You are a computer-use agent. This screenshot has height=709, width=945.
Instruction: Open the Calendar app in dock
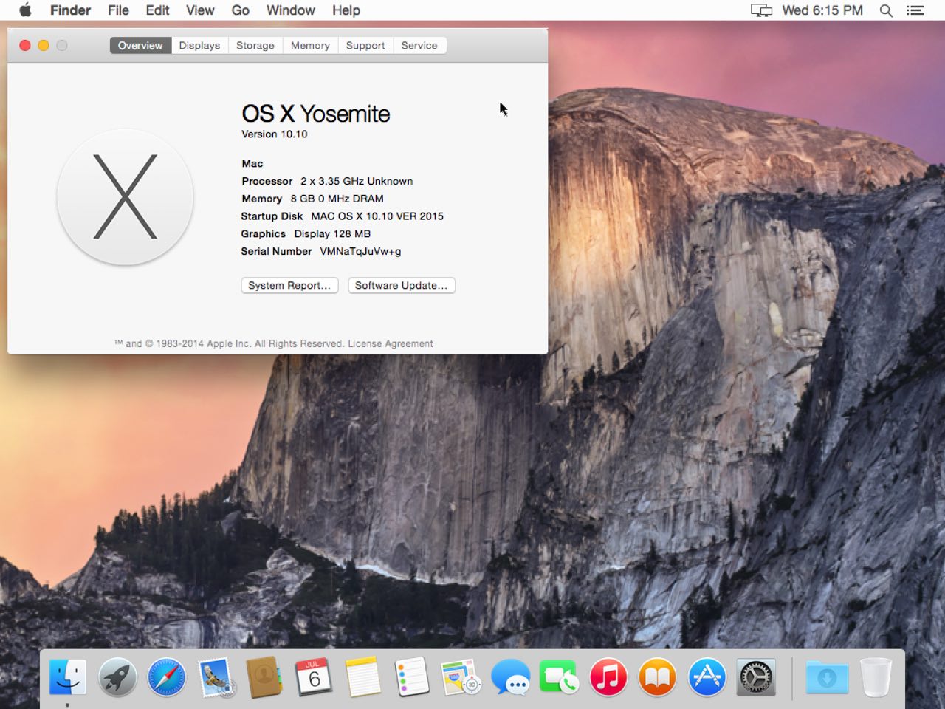pos(314,677)
